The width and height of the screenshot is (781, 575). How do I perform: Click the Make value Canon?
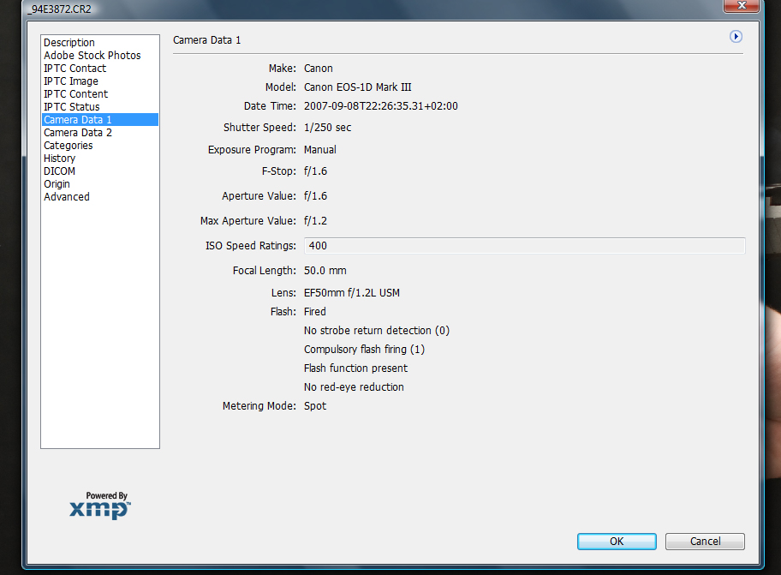[319, 69]
